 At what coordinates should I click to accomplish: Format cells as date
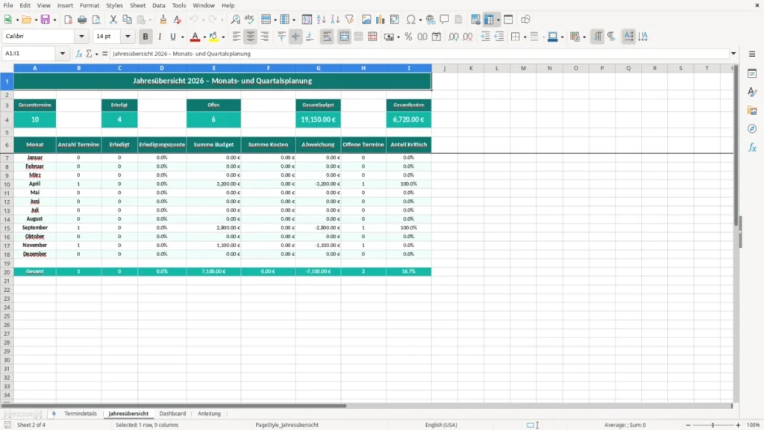tap(436, 37)
